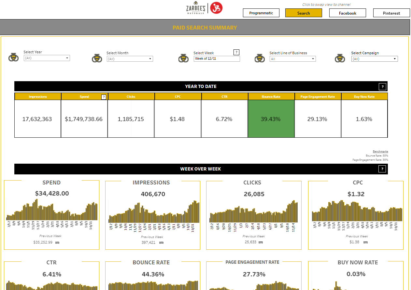Open the help tooltip next to Select Week
Viewport: 411px width, 290px height.
click(236, 52)
